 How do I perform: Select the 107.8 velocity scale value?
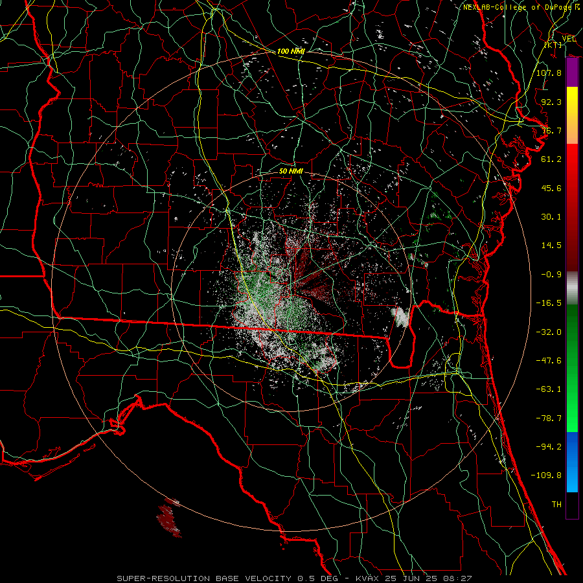[549, 73]
